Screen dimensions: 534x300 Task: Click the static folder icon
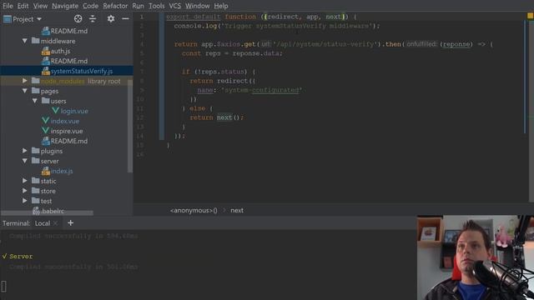35,181
